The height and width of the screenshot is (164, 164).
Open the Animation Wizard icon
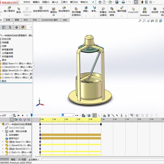(x=89, y=116)
